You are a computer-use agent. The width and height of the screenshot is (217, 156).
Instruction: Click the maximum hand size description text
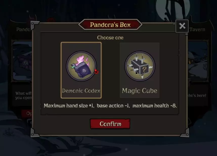point(110,106)
